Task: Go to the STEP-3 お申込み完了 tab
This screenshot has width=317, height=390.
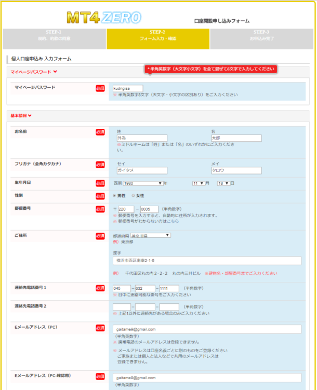Action: point(261,35)
